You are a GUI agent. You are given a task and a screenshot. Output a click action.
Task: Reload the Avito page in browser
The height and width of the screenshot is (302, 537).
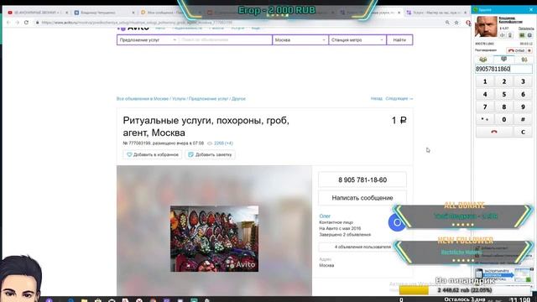(26, 23)
